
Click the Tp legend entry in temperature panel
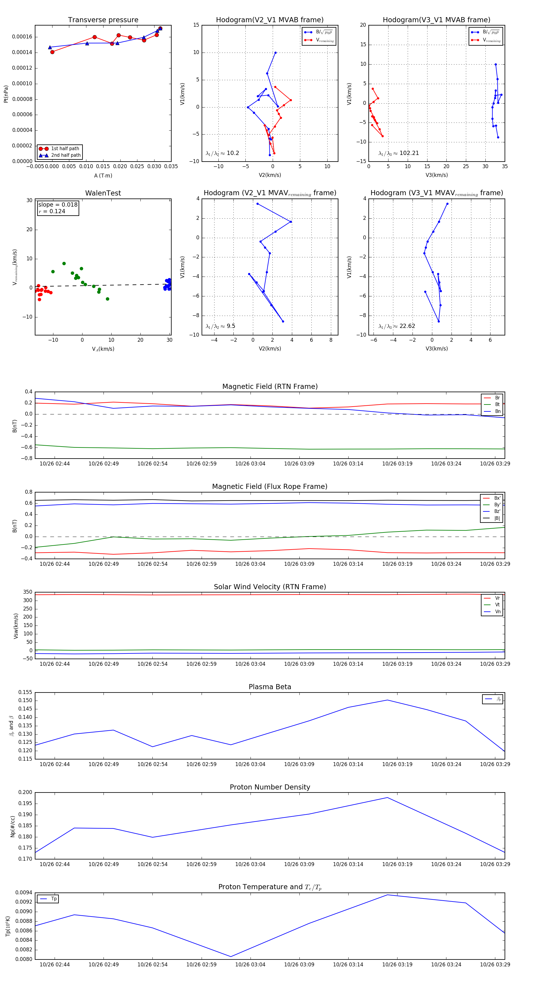48,899
